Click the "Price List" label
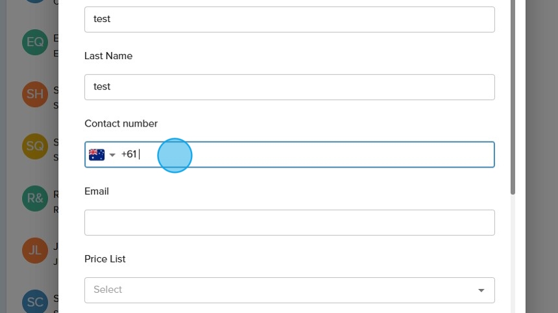The height and width of the screenshot is (313, 558). [105, 258]
